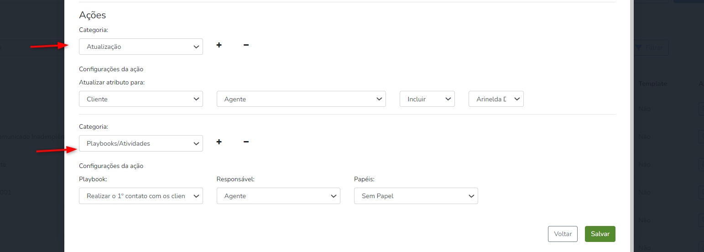Image resolution: width=704 pixels, height=252 pixels.
Task: Open the Atualização category dropdown
Action: pyautogui.click(x=141, y=47)
